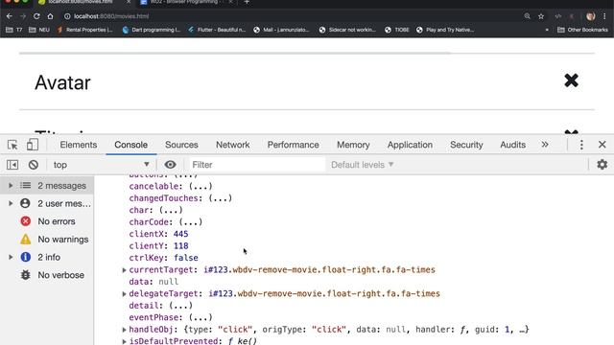
Task: Evaluate the cancelable (...) getter
Action: (201, 186)
